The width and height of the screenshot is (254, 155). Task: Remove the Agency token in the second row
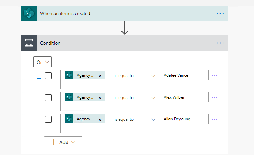point(100,98)
